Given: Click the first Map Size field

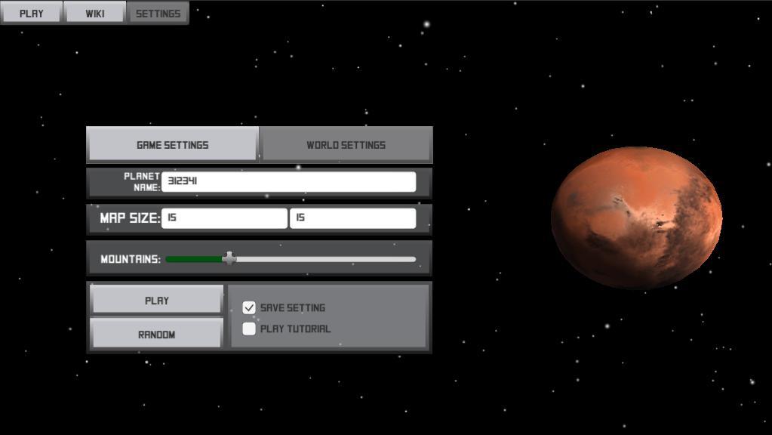Looking at the screenshot, I should tap(224, 217).
